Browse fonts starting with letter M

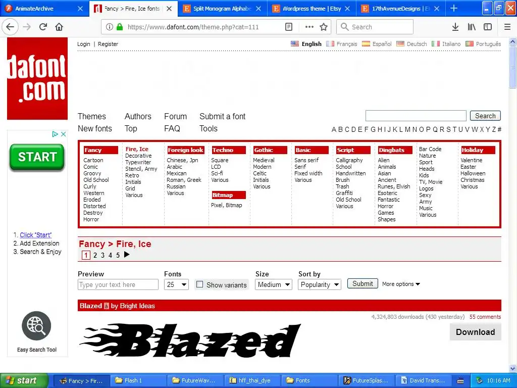[x=407, y=129]
